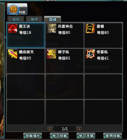Go to next skill page arrow
Viewport: 127px width, 140px height.
tap(79, 129)
